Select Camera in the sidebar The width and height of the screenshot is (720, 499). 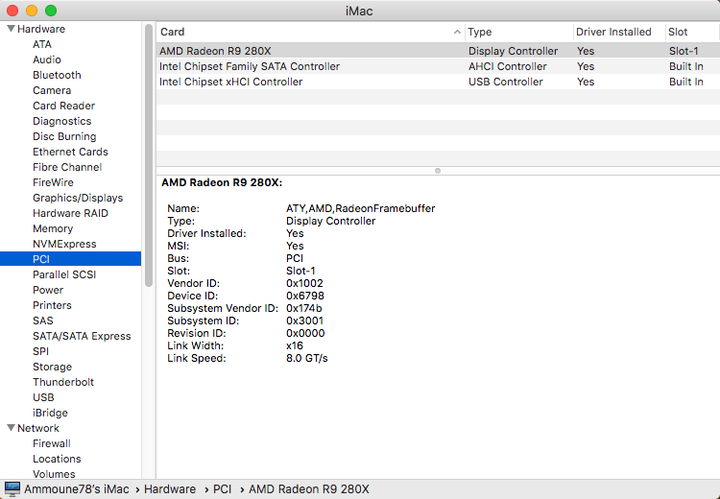click(52, 90)
